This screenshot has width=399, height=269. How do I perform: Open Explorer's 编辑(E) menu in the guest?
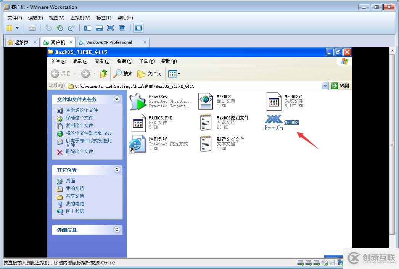point(80,61)
